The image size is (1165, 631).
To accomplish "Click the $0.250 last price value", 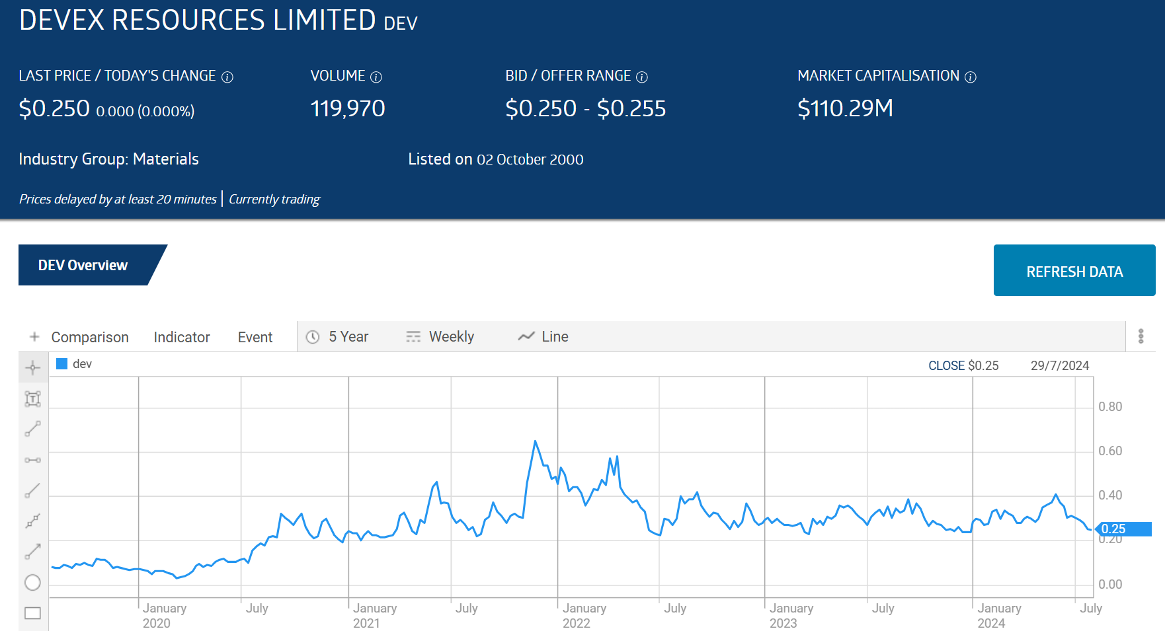I will pyautogui.click(x=54, y=108).
